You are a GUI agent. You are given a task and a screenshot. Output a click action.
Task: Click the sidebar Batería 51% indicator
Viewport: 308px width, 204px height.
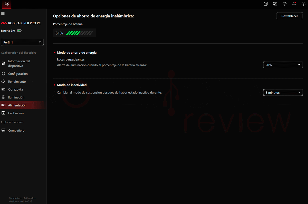coord(11,31)
